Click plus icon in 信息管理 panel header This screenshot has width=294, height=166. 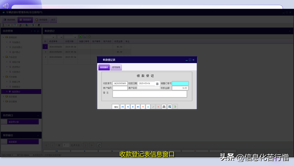pos(35,31)
